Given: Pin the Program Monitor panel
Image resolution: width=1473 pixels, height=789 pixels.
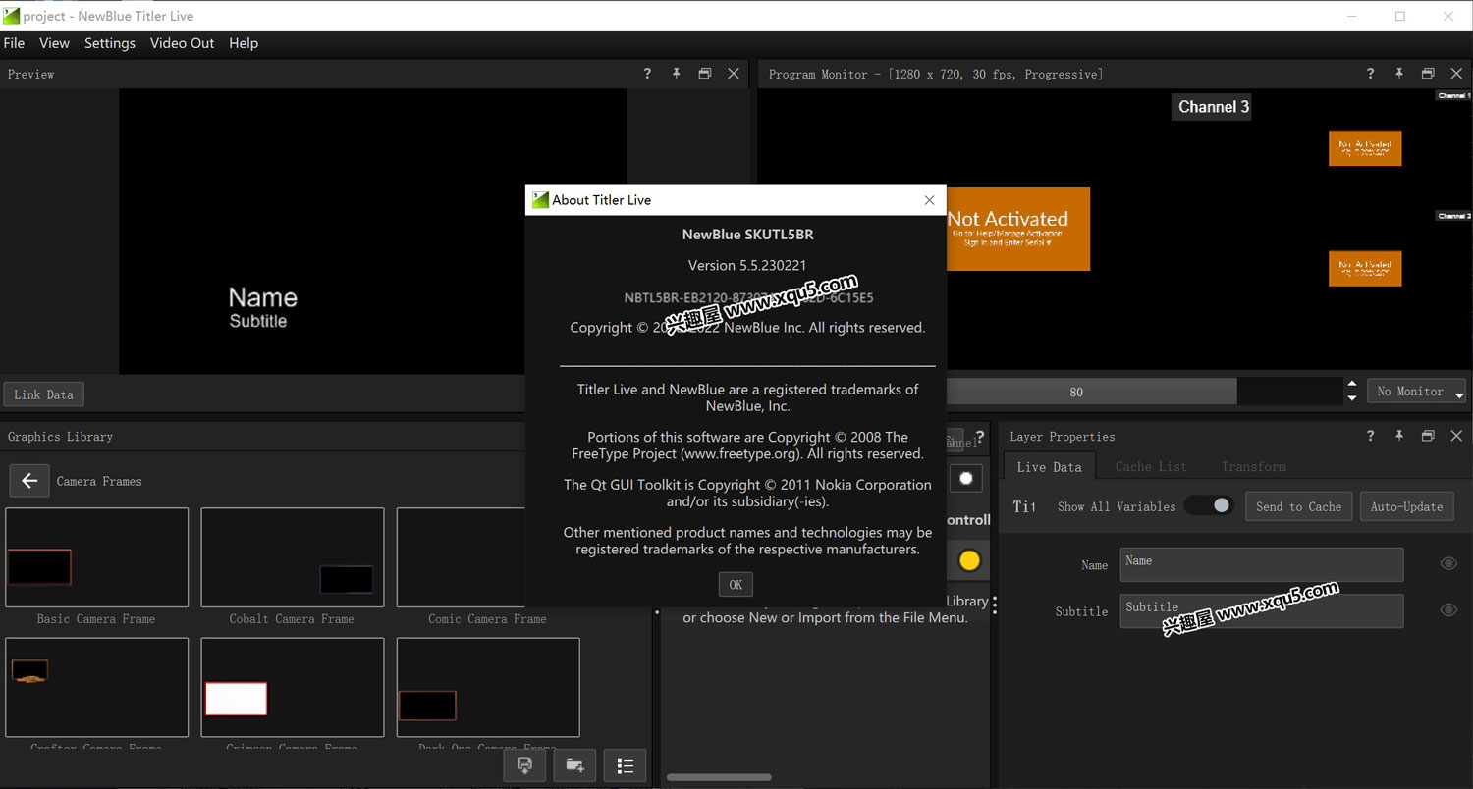Looking at the screenshot, I should 1399,74.
